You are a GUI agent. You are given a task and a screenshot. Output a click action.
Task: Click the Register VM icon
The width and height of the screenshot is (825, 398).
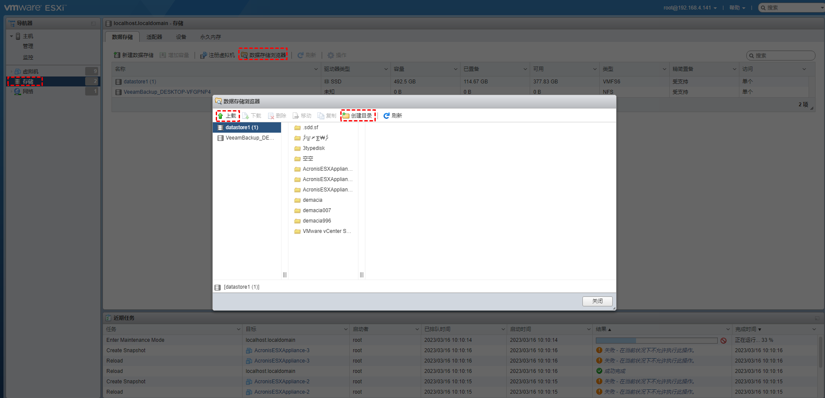[x=203, y=55]
